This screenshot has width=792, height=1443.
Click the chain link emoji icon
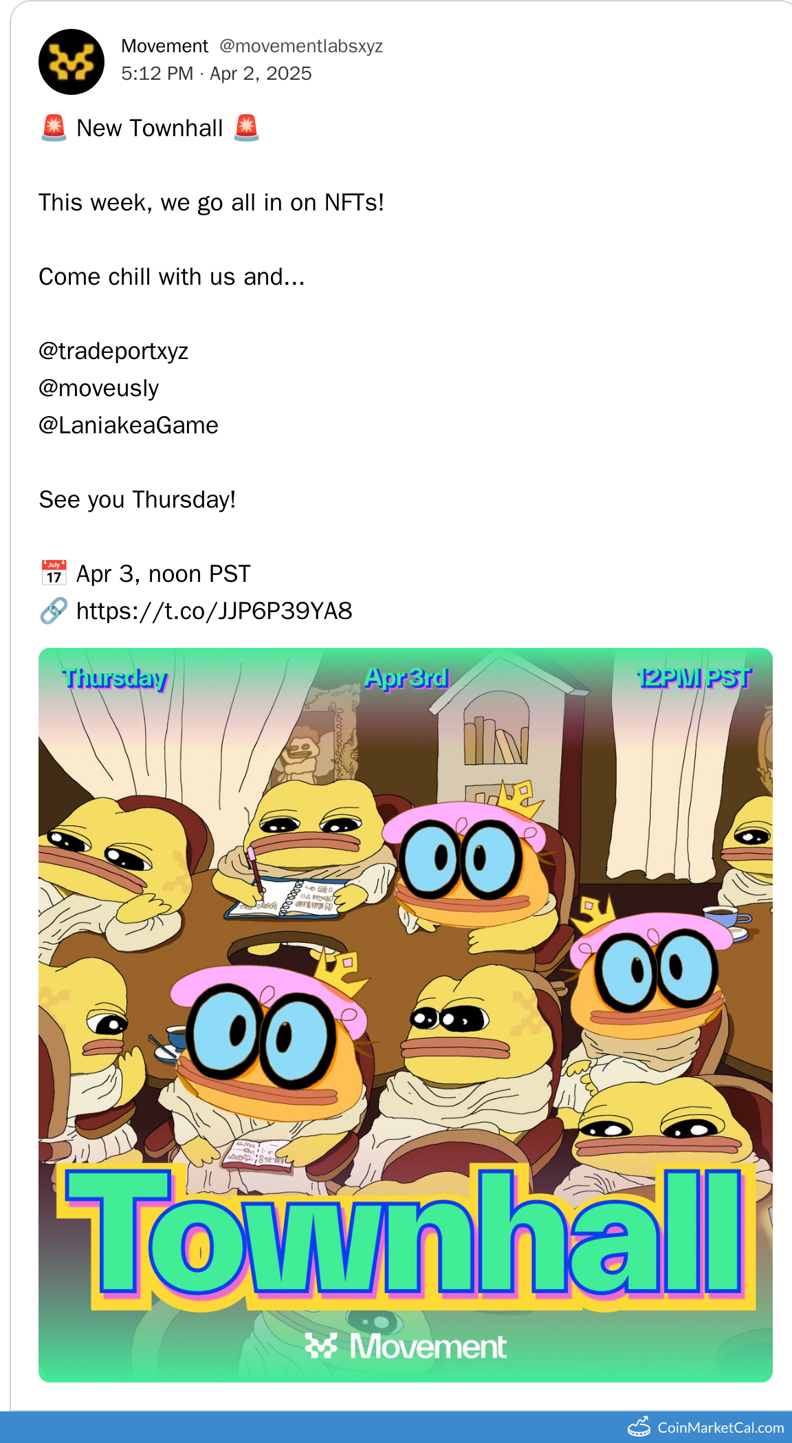click(x=54, y=610)
